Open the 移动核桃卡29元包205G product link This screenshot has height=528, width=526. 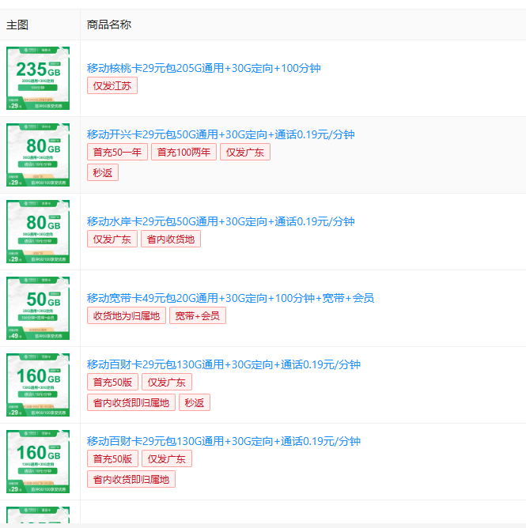(x=203, y=68)
